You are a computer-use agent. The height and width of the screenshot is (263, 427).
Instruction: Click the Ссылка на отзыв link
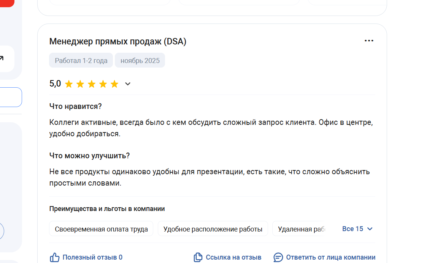pyautogui.click(x=233, y=257)
